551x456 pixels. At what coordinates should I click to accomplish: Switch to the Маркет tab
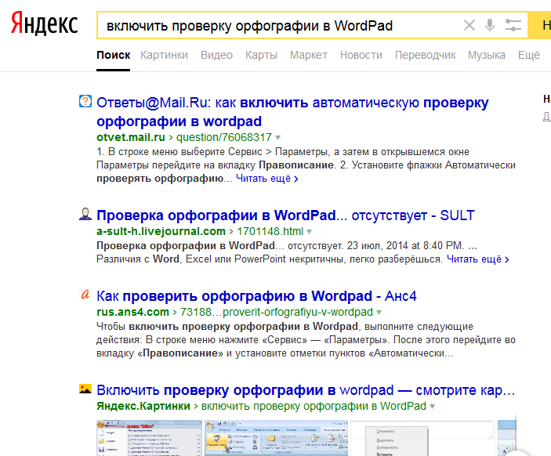coord(309,55)
